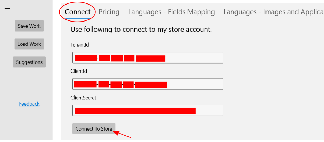
Task: Follow the Feedback link
Action: [29, 104]
